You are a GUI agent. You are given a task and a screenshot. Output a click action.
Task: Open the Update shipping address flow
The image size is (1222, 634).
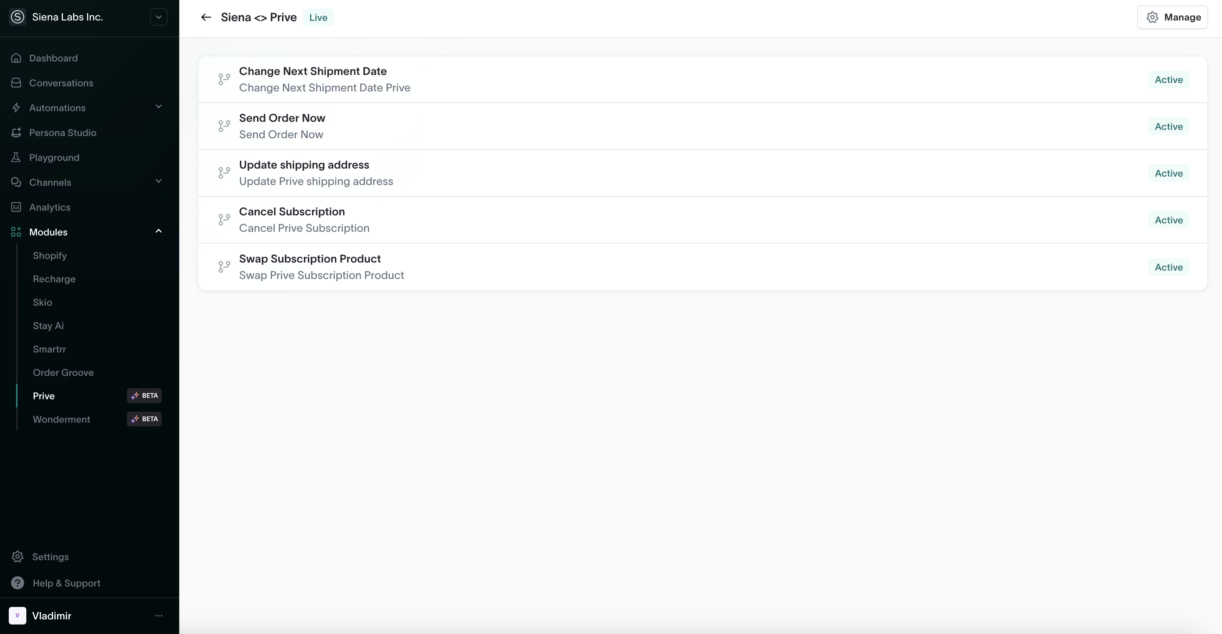(702, 173)
